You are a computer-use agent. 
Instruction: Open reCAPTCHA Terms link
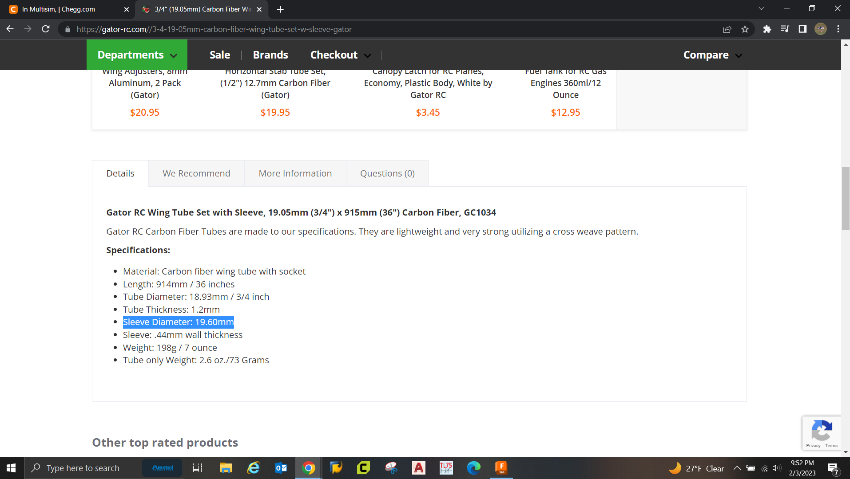pyautogui.click(x=832, y=445)
